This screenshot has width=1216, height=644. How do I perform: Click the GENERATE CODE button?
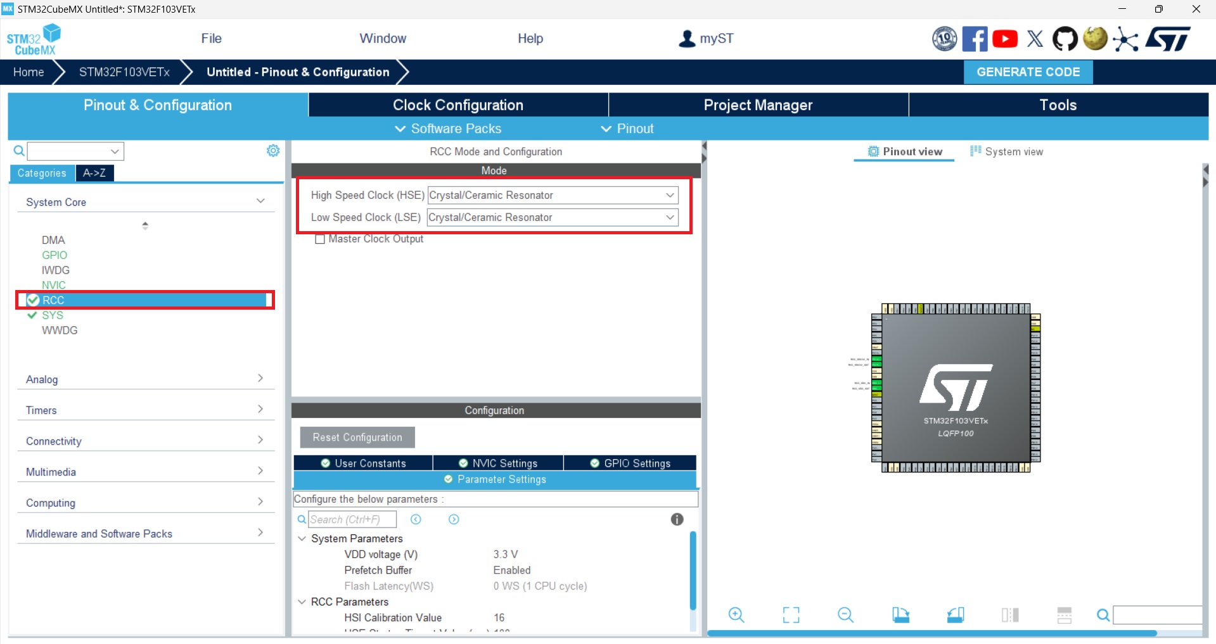(x=1028, y=72)
